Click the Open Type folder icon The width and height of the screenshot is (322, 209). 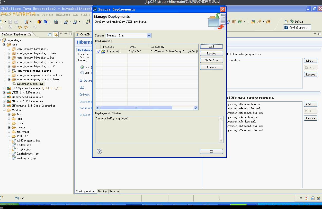coord(253,22)
